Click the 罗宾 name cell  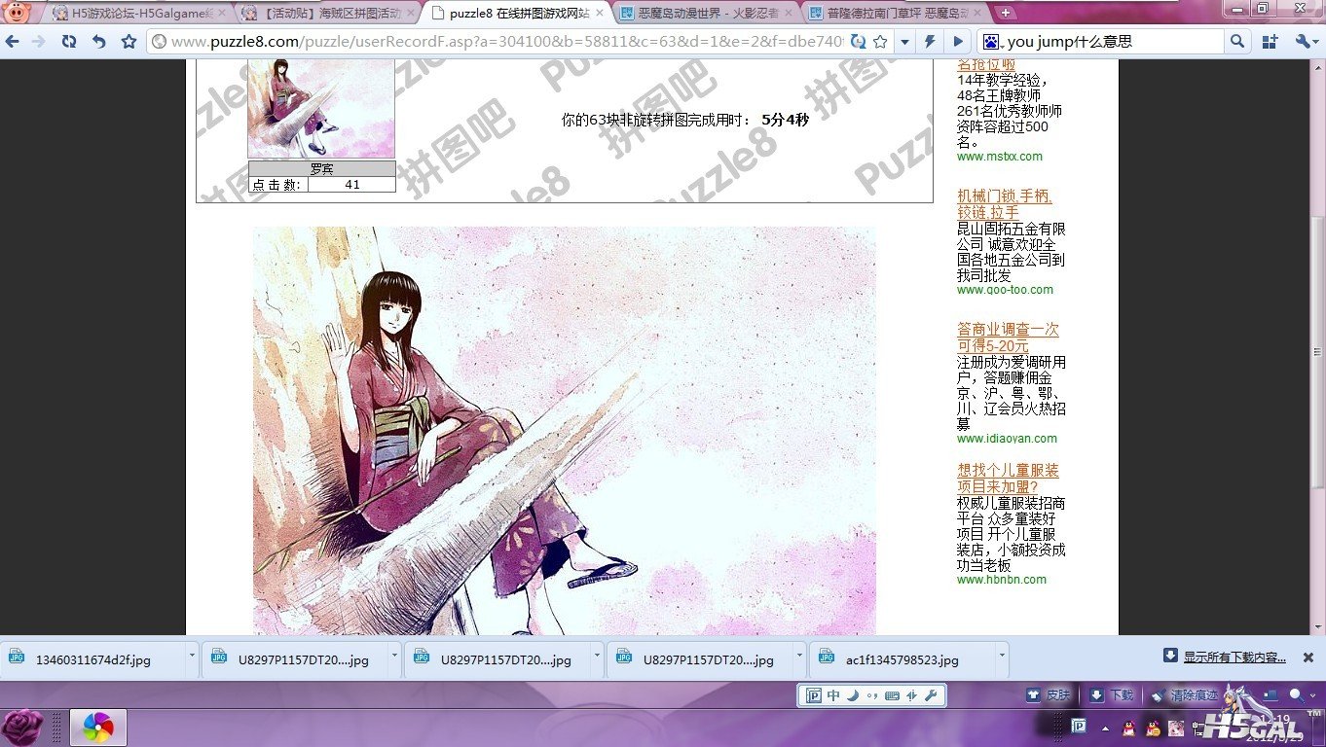pyautogui.click(x=321, y=168)
